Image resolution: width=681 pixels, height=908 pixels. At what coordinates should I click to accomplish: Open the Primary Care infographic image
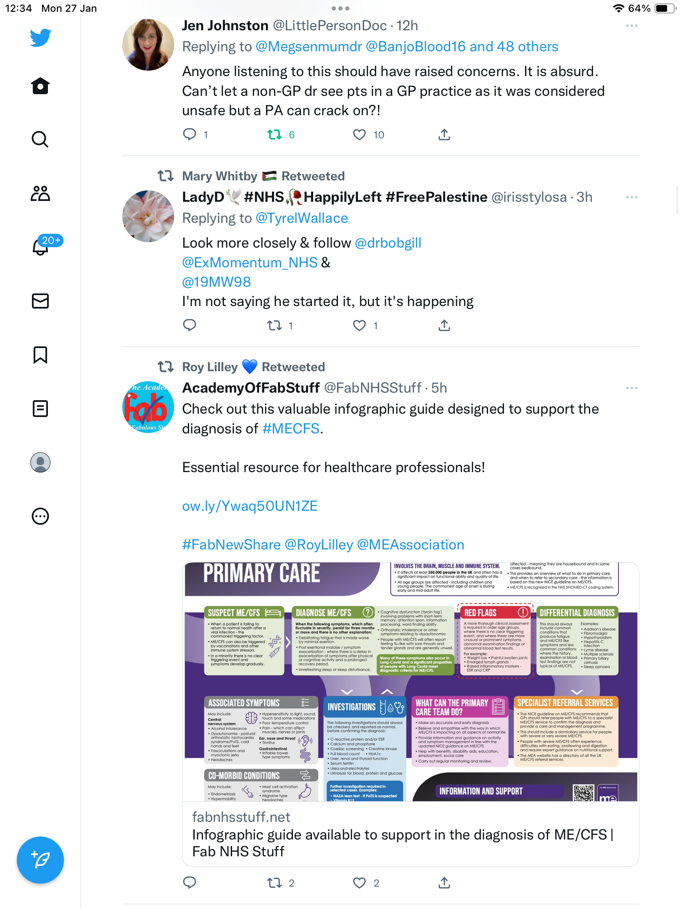[x=410, y=682]
